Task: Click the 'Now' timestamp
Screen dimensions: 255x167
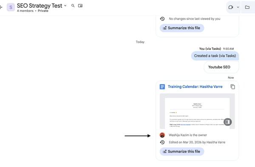Action: pos(231,78)
